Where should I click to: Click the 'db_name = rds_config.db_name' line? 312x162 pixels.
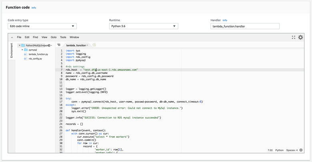[x=86, y=79]
